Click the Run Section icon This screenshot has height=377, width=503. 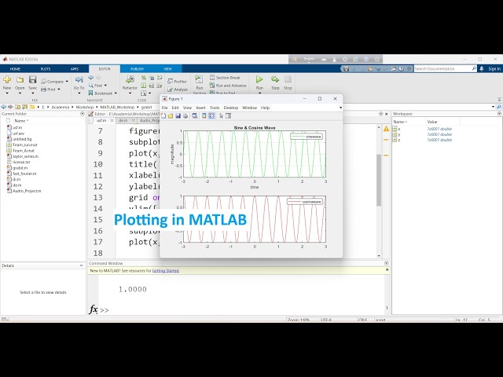199,79
